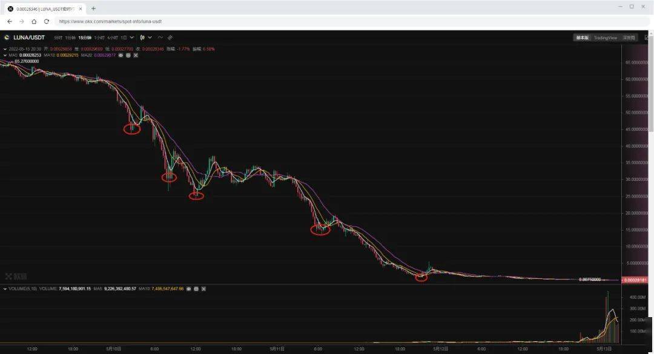Expand the chart type dropdown arrow
The image size is (654, 354).
point(149,38)
